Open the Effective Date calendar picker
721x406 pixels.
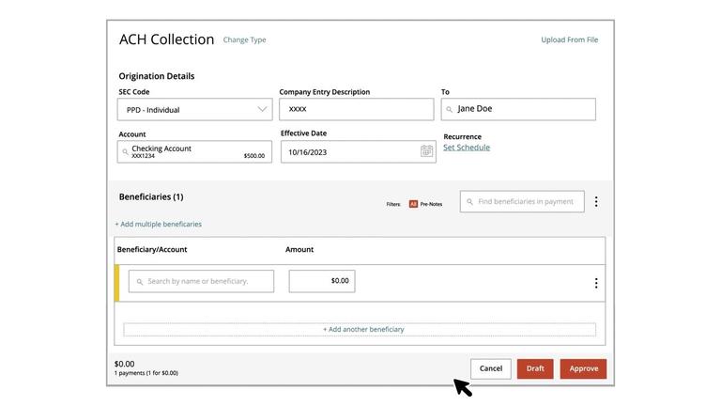pyautogui.click(x=426, y=151)
